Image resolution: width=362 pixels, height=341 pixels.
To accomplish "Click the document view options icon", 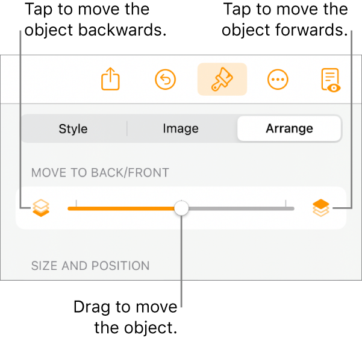I will coord(330,79).
